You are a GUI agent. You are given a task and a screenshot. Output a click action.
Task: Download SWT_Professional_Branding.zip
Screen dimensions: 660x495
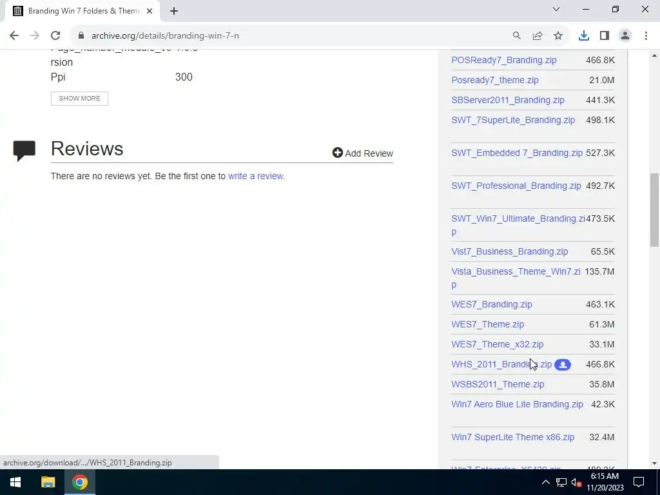(516, 186)
